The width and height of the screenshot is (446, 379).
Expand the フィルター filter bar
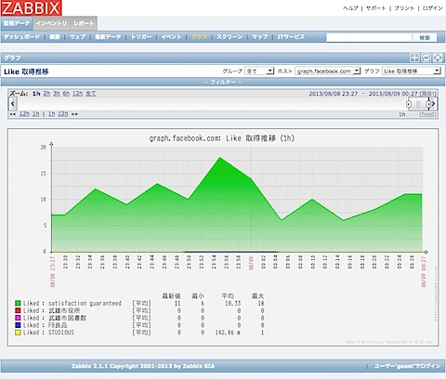[x=223, y=82]
